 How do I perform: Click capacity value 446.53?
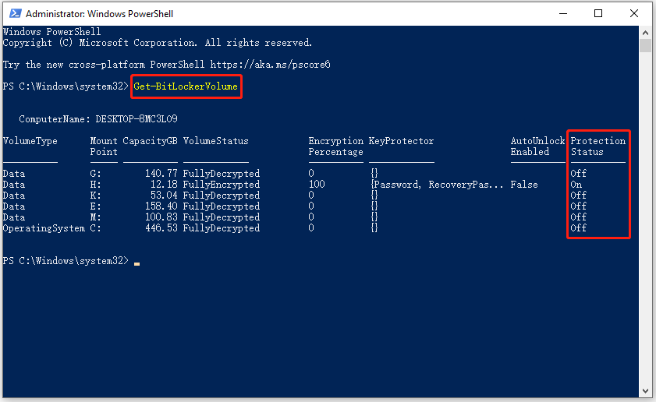[x=161, y=228]
